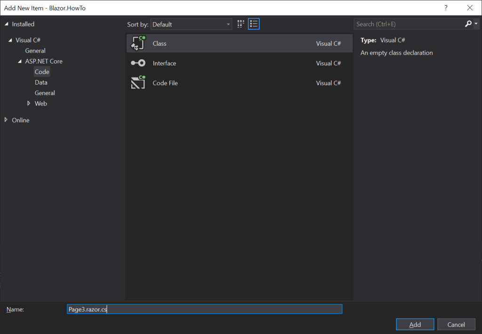Select the Code File template icon
Image resolution: width=482 pixels, height=334 pixels.
[138, 83]
